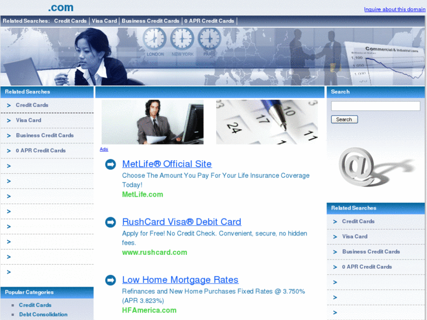Focus the search text field

(375, 106)
